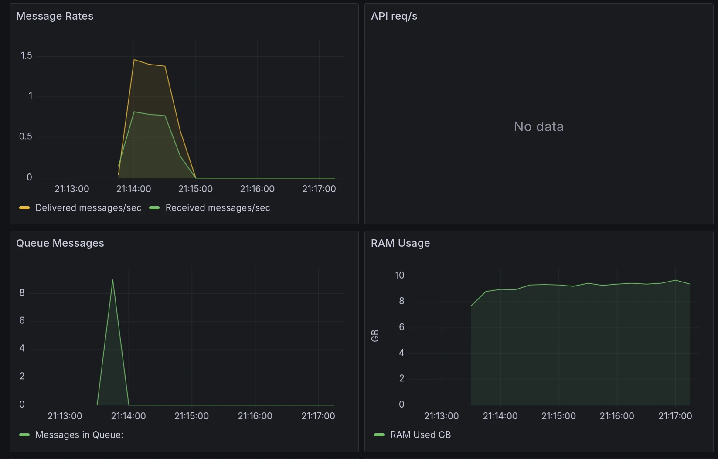Click the peak of the green Received line

[134, 112]
